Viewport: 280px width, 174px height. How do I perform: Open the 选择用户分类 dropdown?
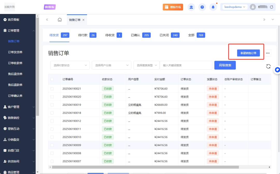tap(111, 65)
